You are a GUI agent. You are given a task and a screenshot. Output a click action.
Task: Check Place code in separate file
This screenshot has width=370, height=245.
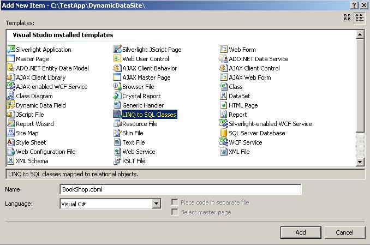[175, 202]
